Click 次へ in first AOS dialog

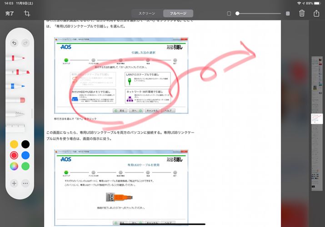click(136, 111)
